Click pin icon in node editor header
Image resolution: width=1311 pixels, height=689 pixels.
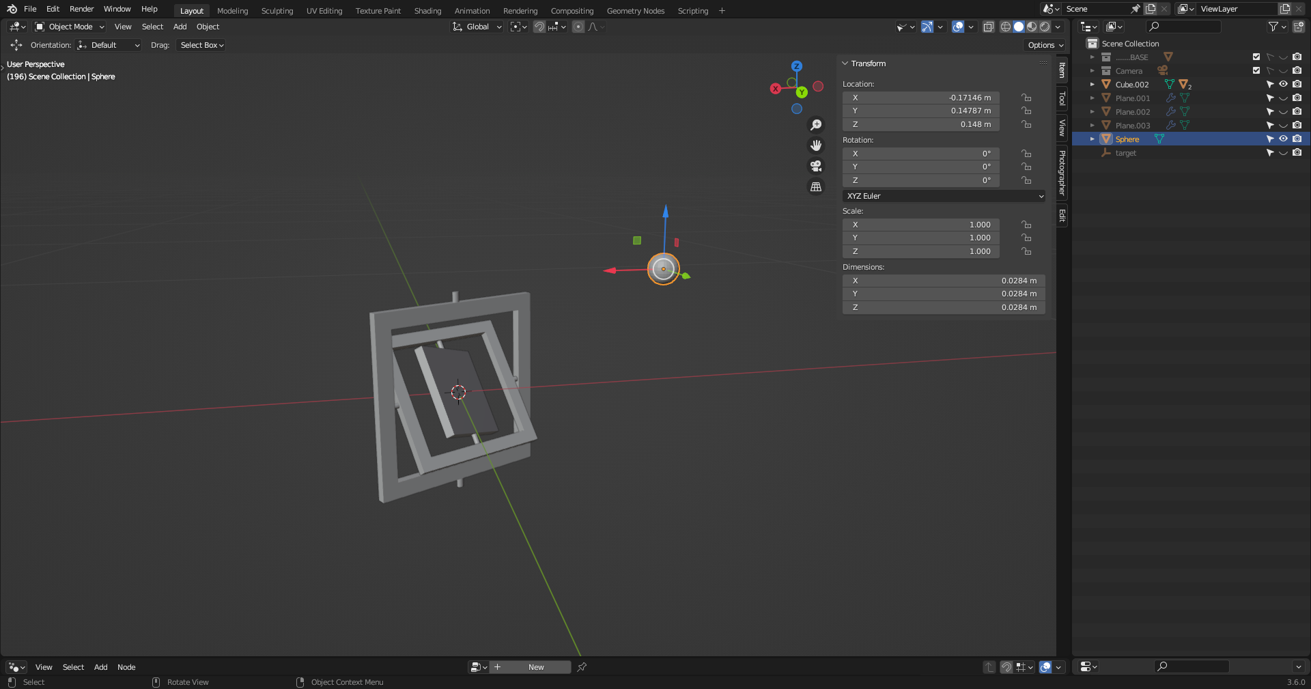pyautogui.click(x=582, y=667)
